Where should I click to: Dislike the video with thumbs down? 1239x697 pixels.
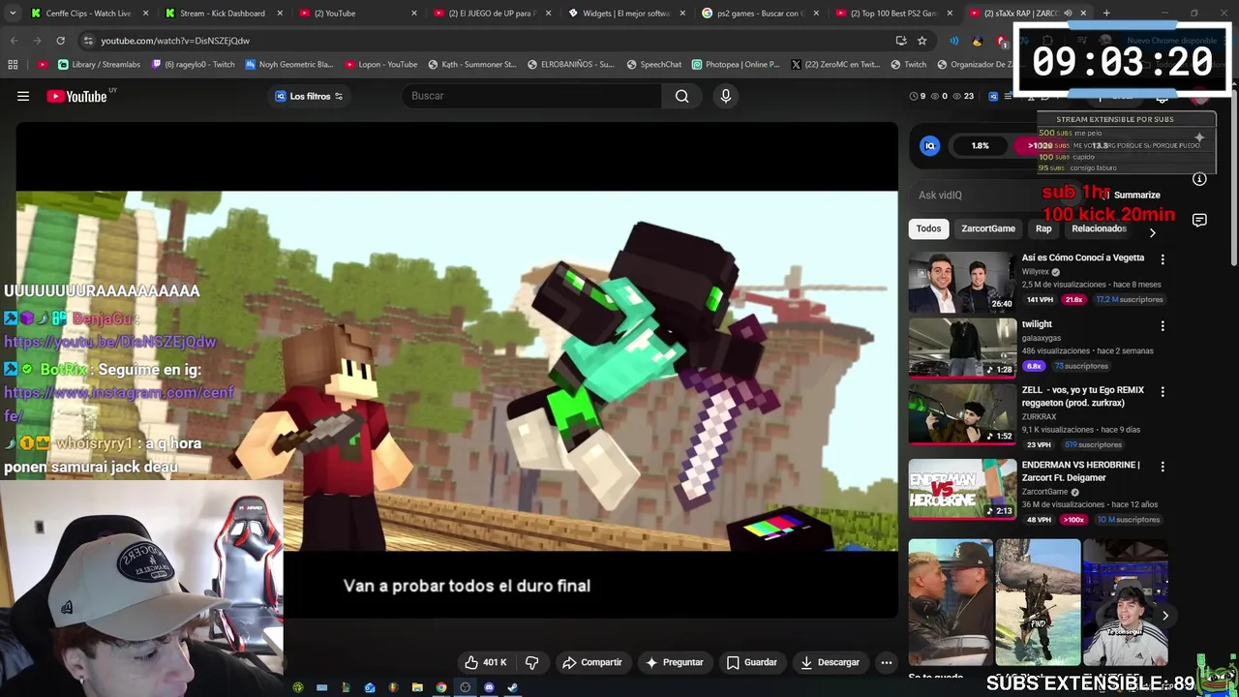coord(531,662)
